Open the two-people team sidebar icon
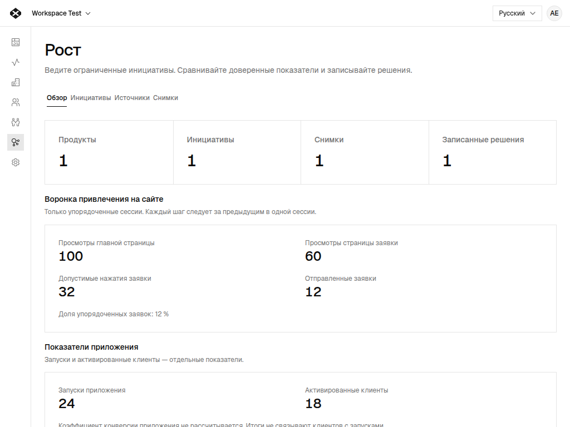The height and width of the screenshot is (427, 570). point(16,122)
